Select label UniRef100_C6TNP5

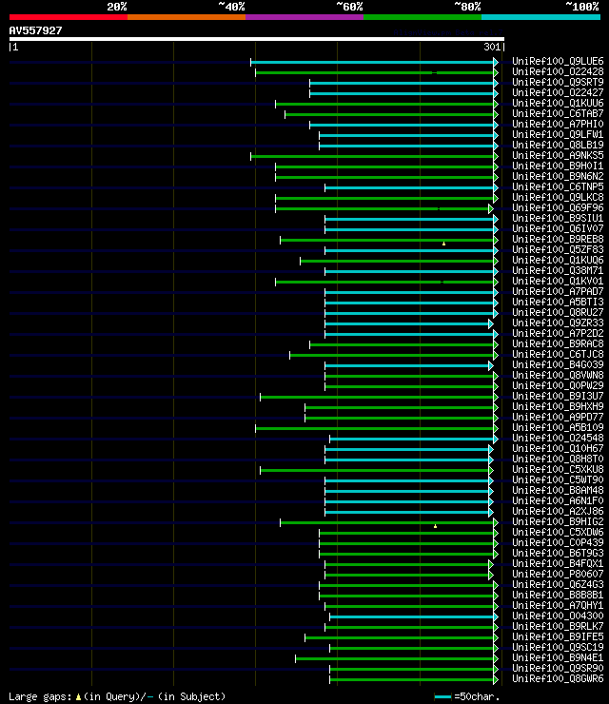point(558,186)
